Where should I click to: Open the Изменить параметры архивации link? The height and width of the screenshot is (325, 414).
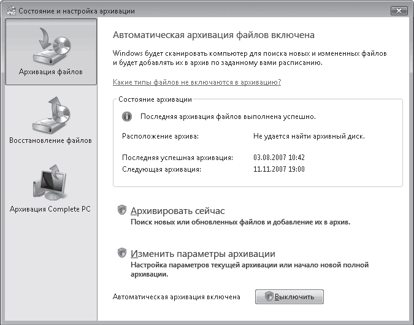point(203,253)
